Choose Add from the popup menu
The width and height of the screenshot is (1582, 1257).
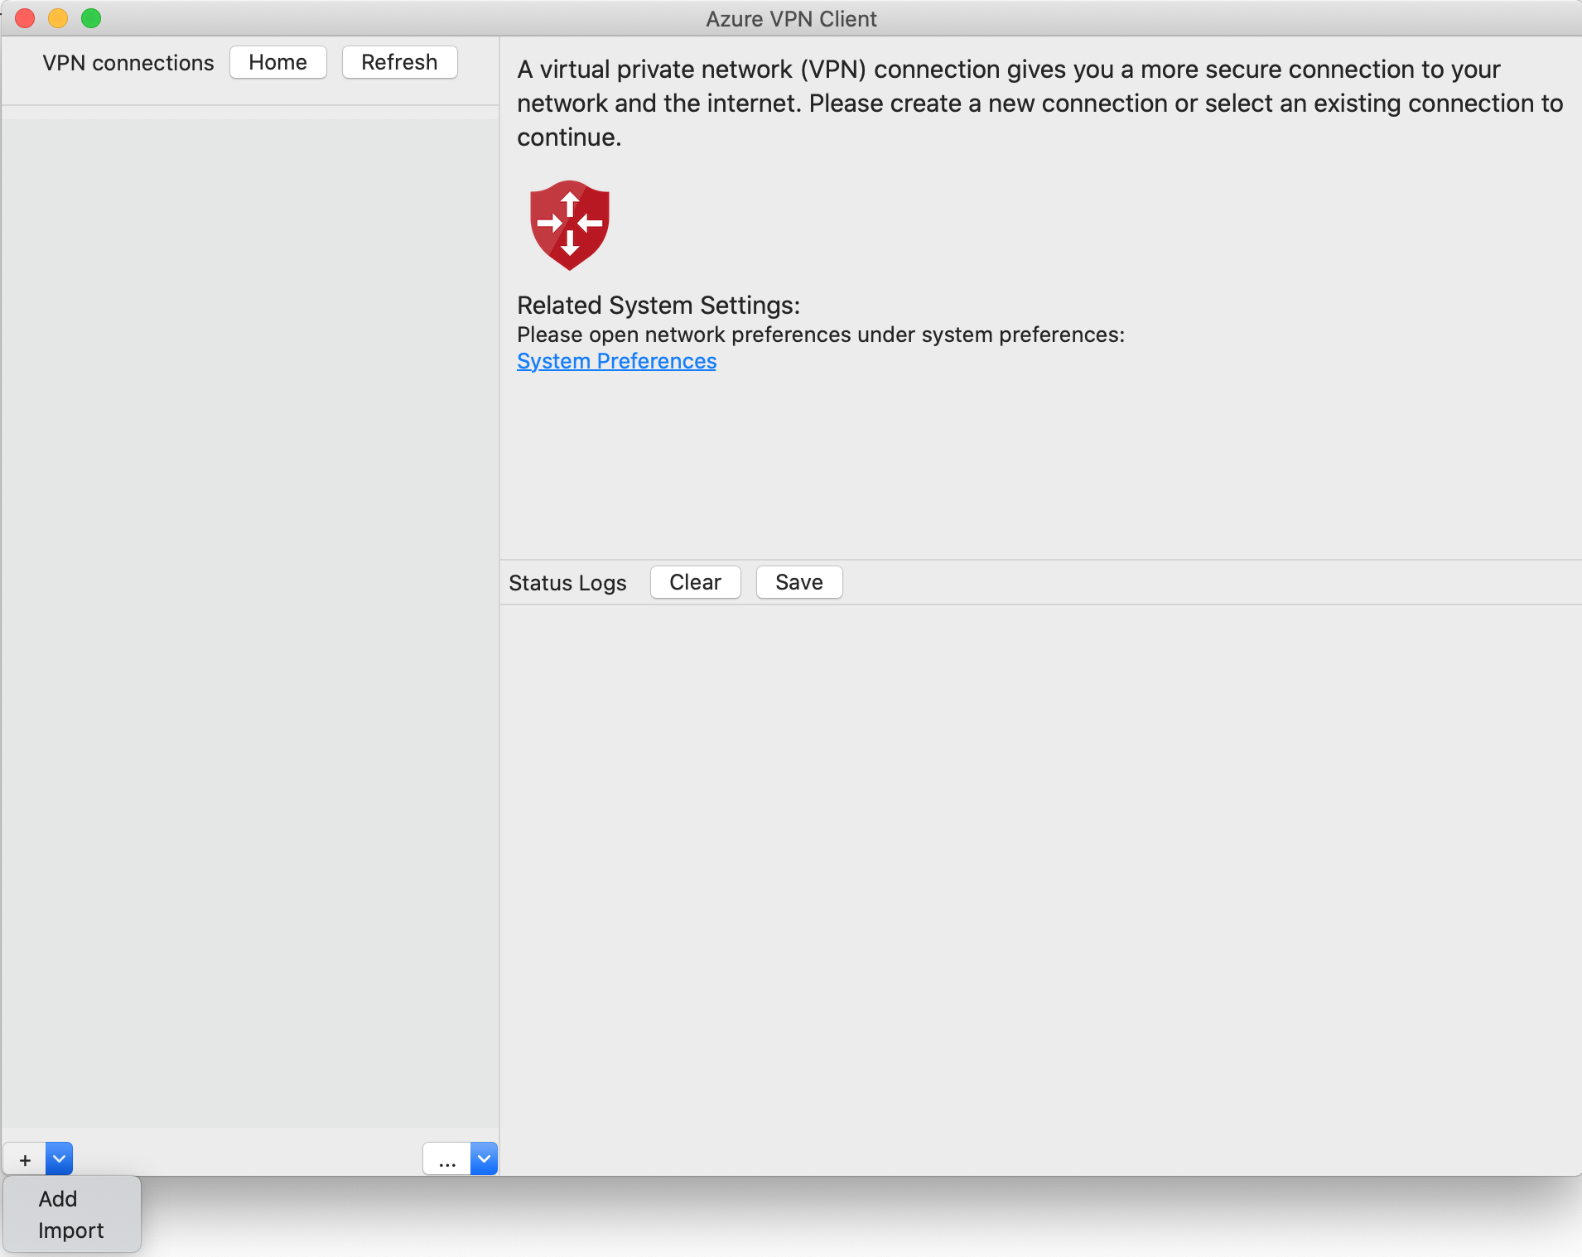point(58,1199)
